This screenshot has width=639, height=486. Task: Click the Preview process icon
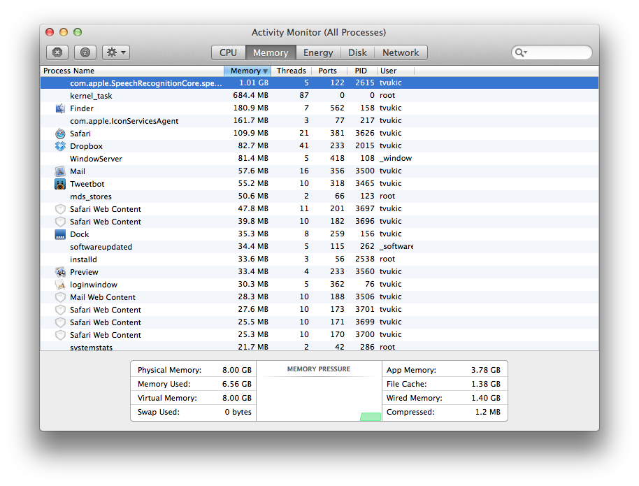60,272
